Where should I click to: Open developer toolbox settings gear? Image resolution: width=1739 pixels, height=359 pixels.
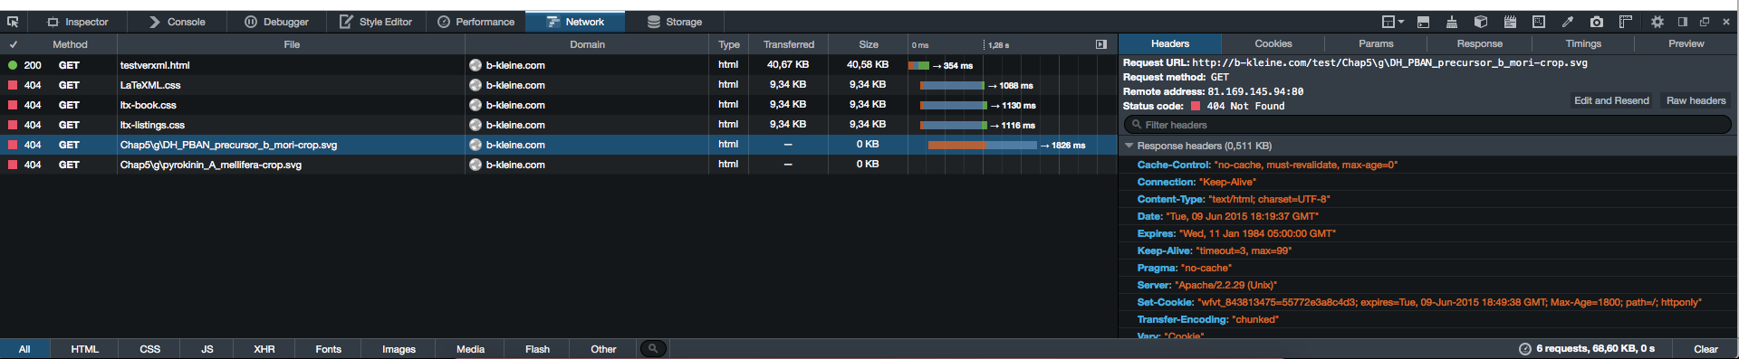tap(1657, 22)
